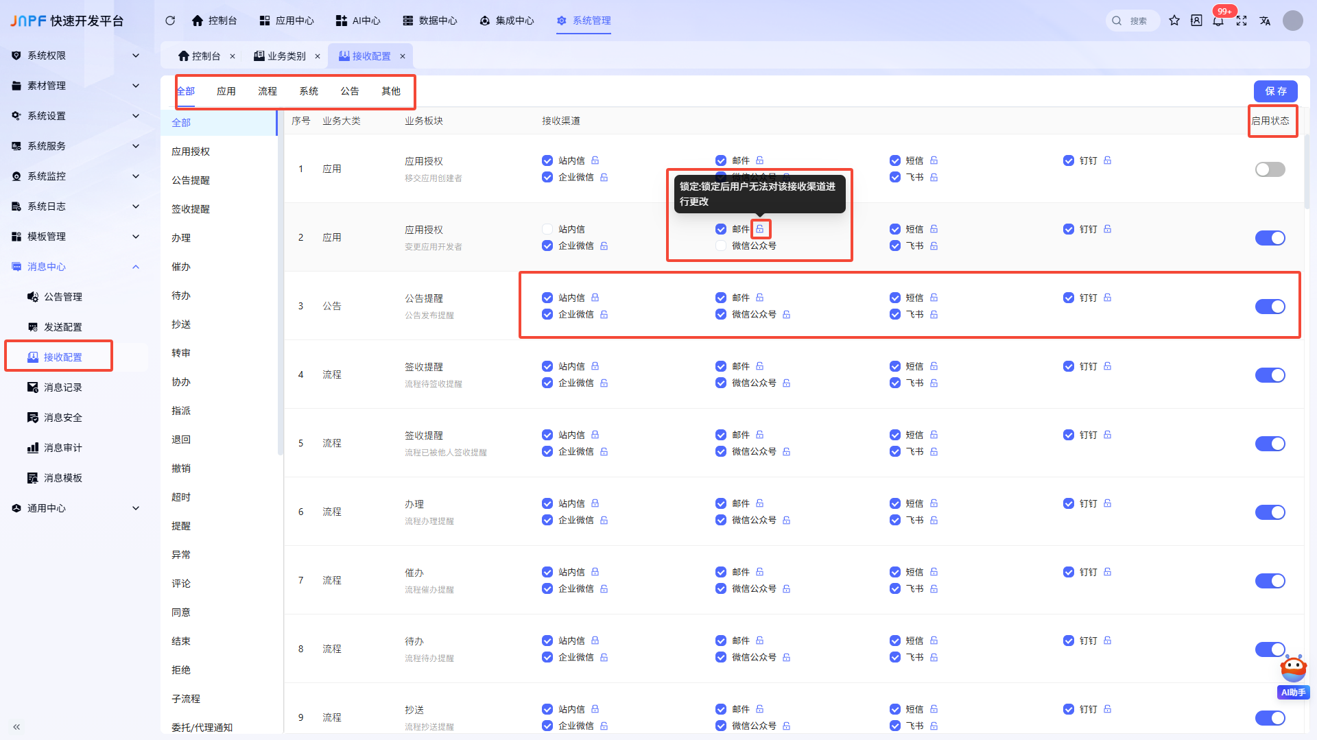Collapse sidebar with double-arrow icon
The image size is (1317, 740).
pyautogui.click(x=16, y=726)
